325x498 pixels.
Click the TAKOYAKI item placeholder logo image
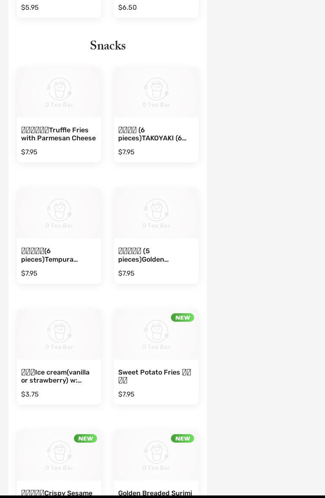point(156,92)
